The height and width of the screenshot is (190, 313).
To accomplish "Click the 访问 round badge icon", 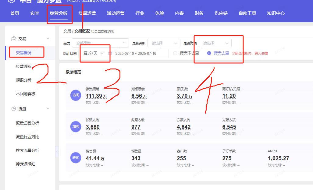I will point(76,95).
